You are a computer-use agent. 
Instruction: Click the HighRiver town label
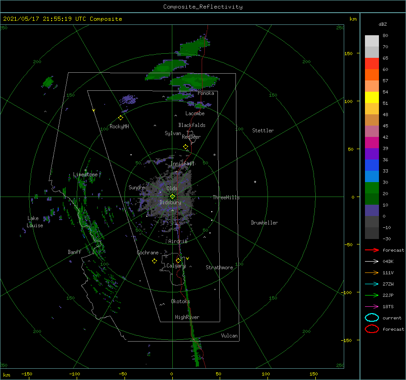(x=187, y=317)
